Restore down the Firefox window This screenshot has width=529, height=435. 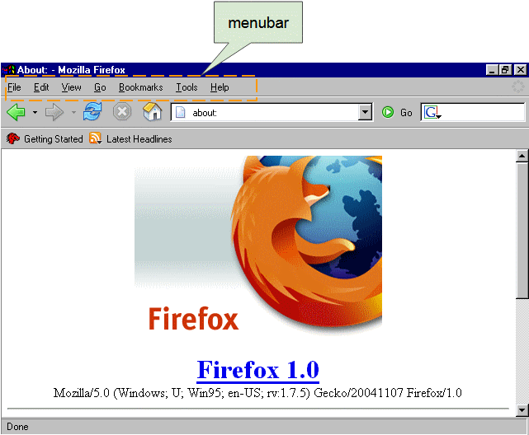tap(505, 70)
